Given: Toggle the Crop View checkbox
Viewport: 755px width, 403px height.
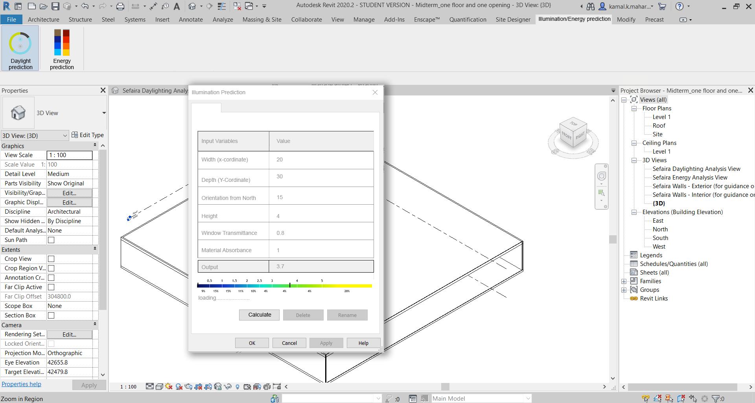Looking at the screenshot, I should coord(51,259).
